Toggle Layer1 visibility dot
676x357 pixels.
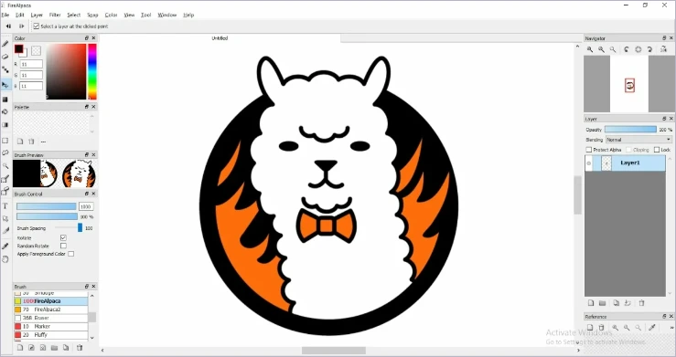(x=589, y=163)
